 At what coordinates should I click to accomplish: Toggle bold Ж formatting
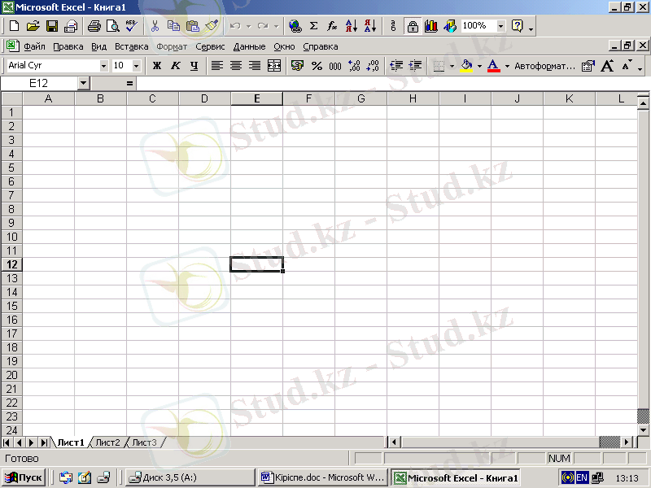point(157,66)
